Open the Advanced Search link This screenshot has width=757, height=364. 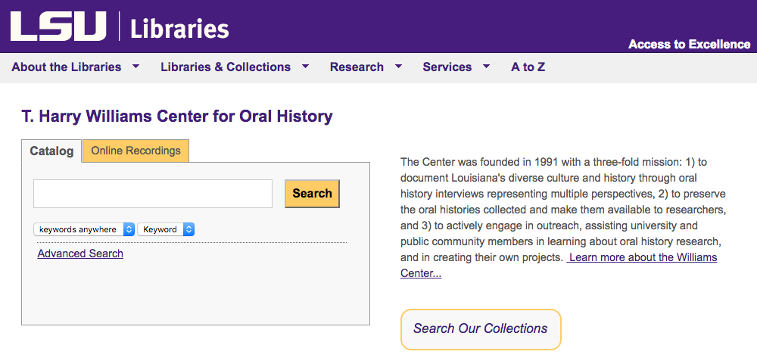click(80, 254)
